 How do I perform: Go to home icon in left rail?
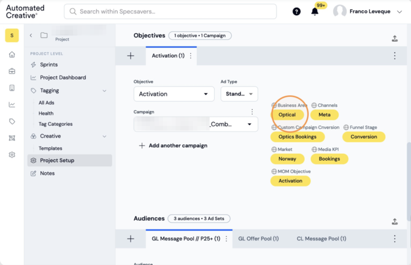tap(12, 55)
